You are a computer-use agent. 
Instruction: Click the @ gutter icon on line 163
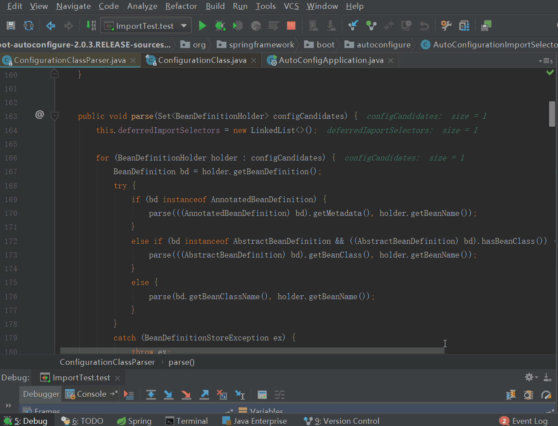[39, 115]
